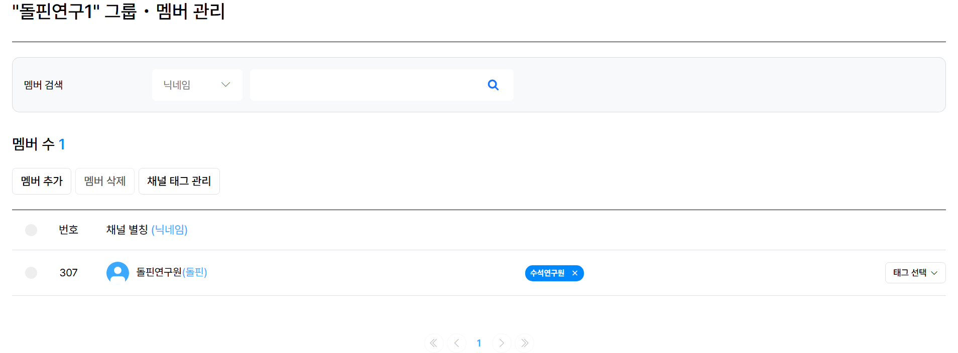The height and width of the screenshot is (353, 958).
Task: Click the 채널 별칭 (닉네임) column header
Action: 147,230
